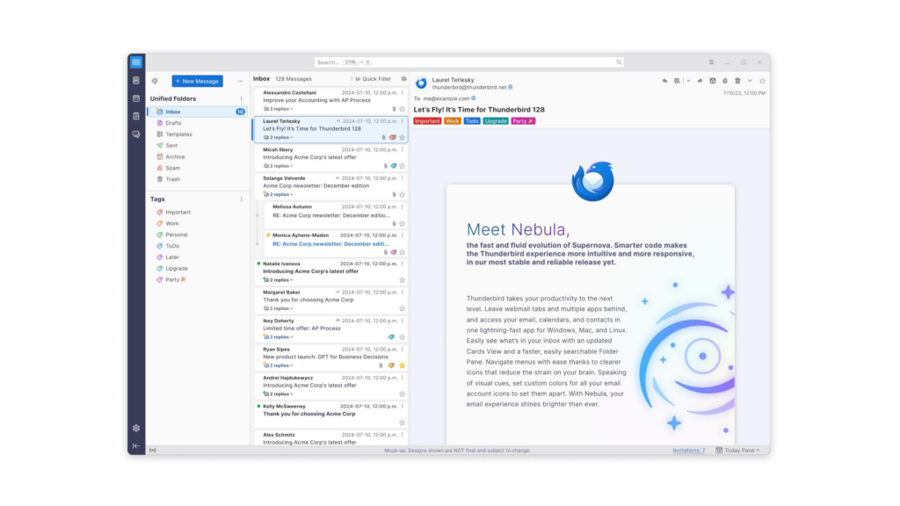Unstar the Ryan Sipes message
Image resolution: width=900 pixels, height=506 pixels.
pos(403,365)
